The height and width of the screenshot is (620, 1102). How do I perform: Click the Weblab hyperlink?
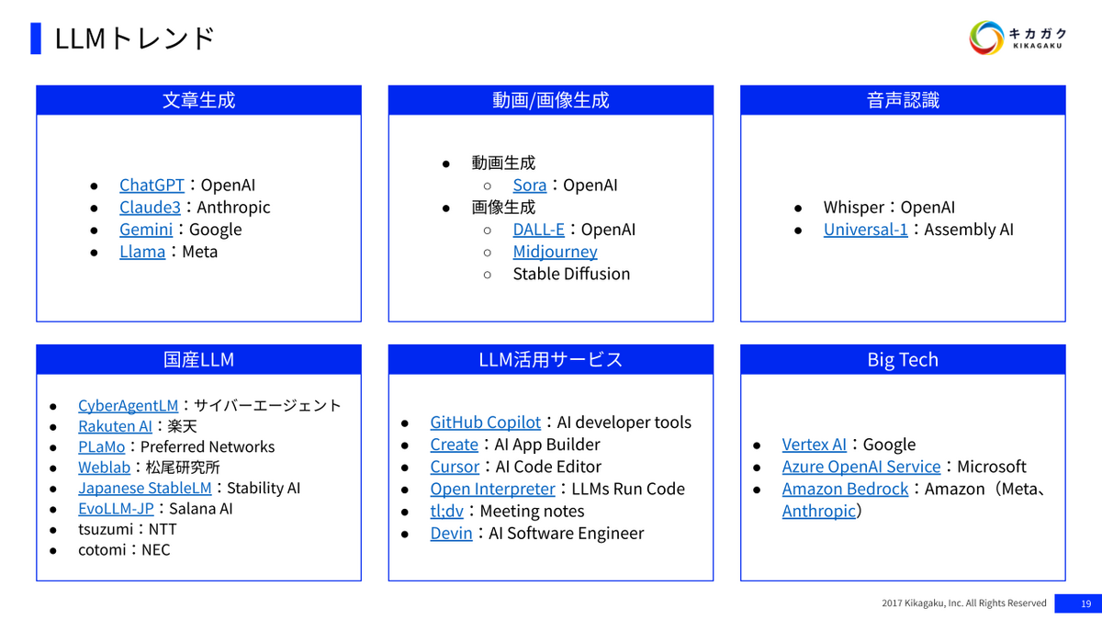[105, 468]
